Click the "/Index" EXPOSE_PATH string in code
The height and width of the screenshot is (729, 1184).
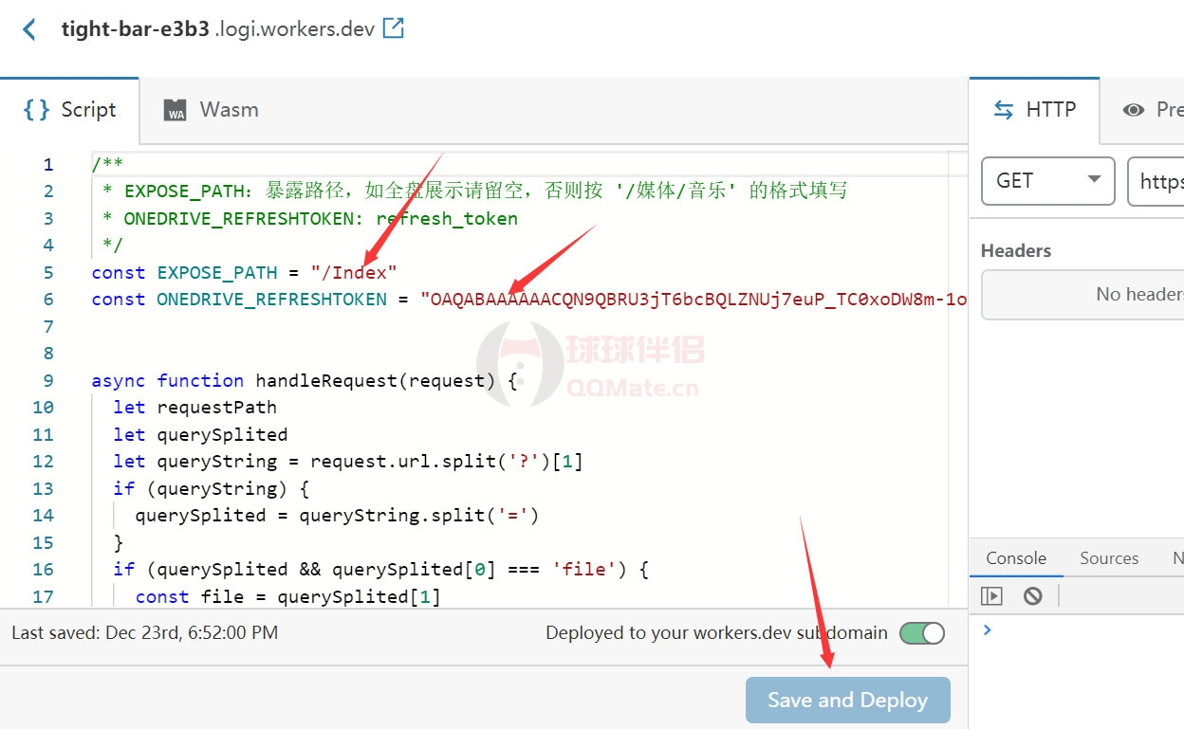(354, 273)
